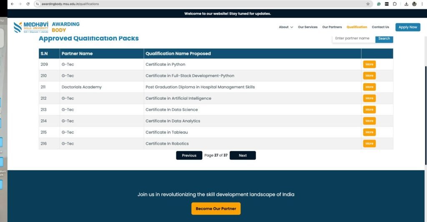Select Certificate in Tableau text
This screenshot has height=222, width=427.
click(167, 132)
